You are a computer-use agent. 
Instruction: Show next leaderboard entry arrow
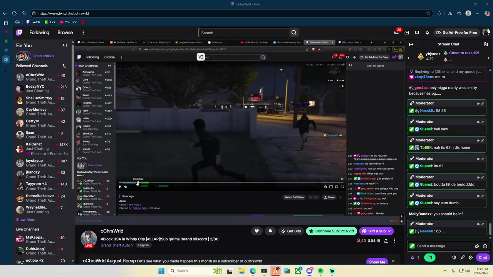(488, 58)
